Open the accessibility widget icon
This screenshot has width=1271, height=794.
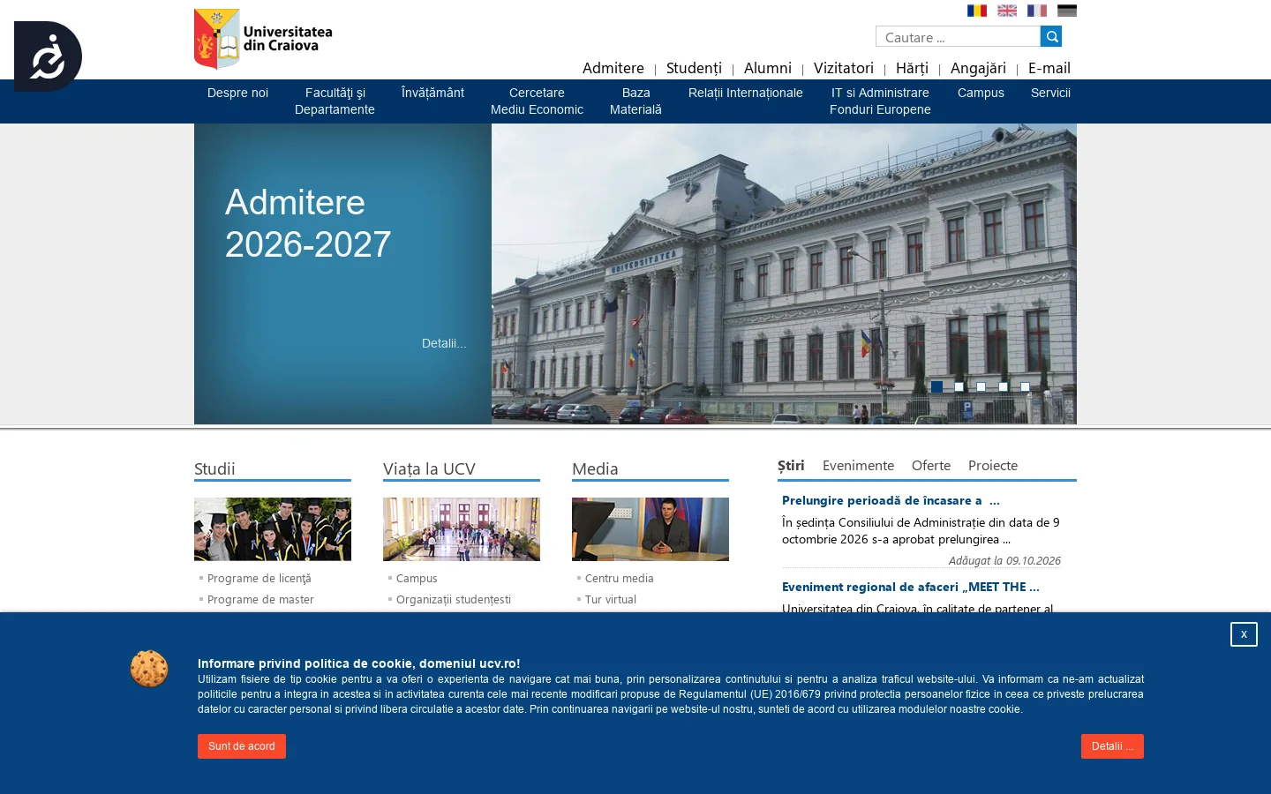coord(48,56)
